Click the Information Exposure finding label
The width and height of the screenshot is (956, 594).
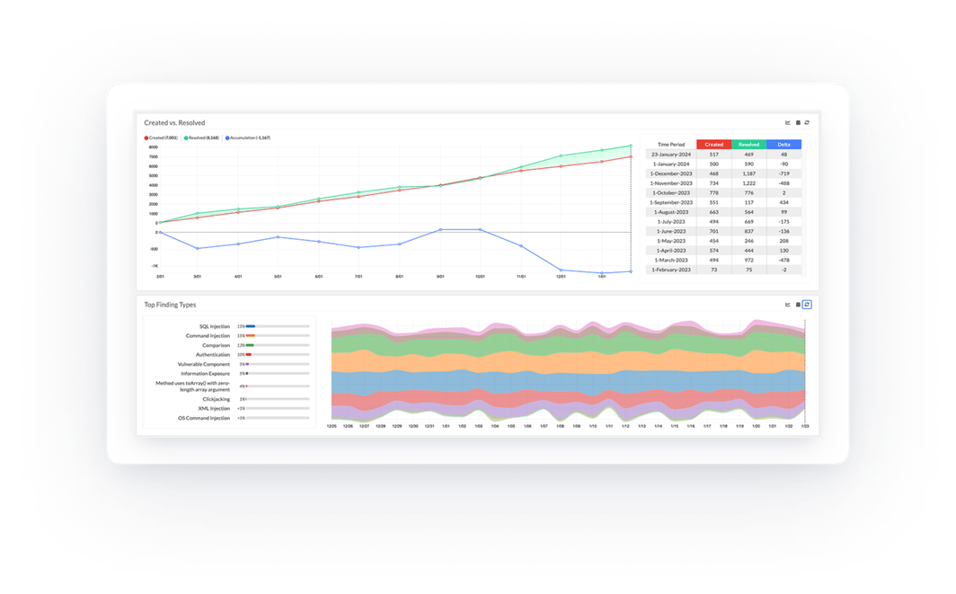pos(206,374)
